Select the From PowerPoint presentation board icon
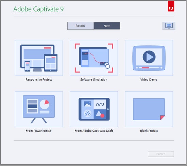 pos(39,109)
